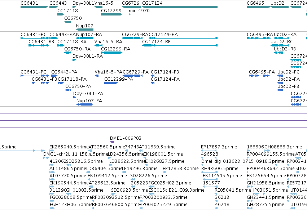Viewport: 307px width, 210px height.
Task: Open the CG6431-RC transcript label
Action: (34, 35)
